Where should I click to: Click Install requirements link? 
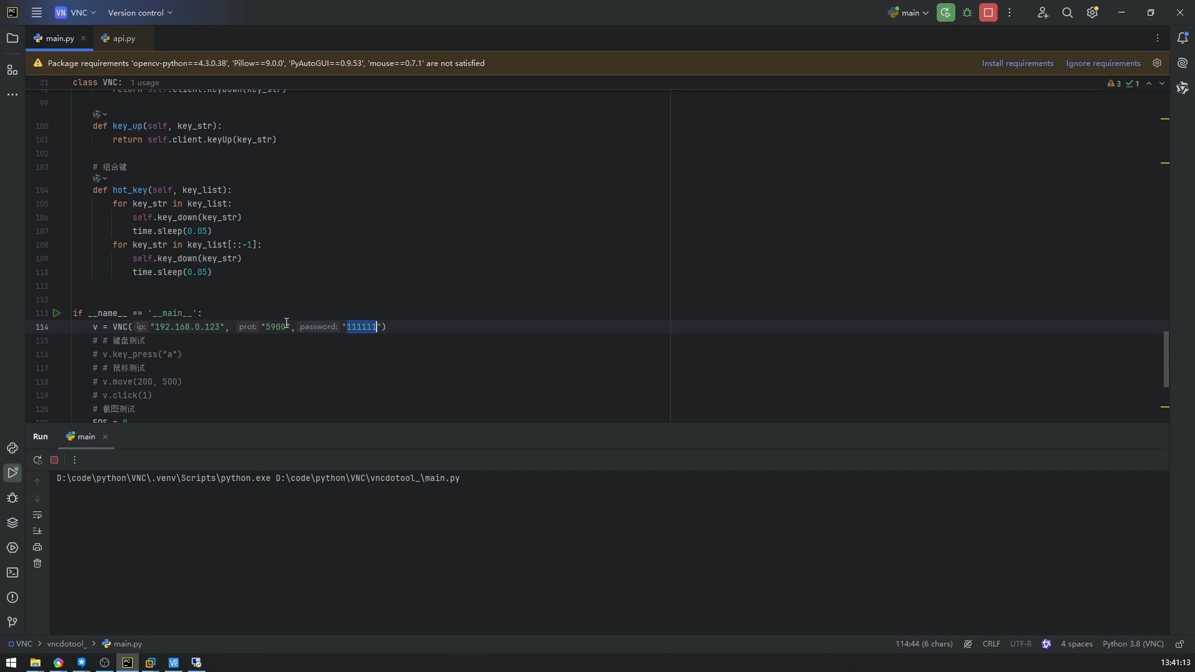click(x=1018, y=63)
